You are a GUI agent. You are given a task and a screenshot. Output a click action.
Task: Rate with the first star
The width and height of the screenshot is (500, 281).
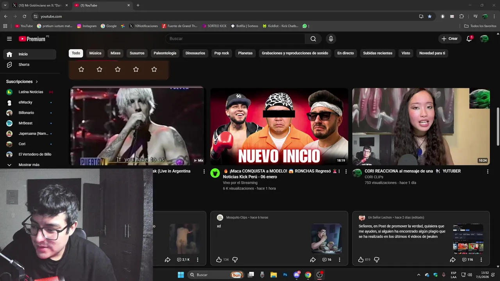tap(81, 69)
